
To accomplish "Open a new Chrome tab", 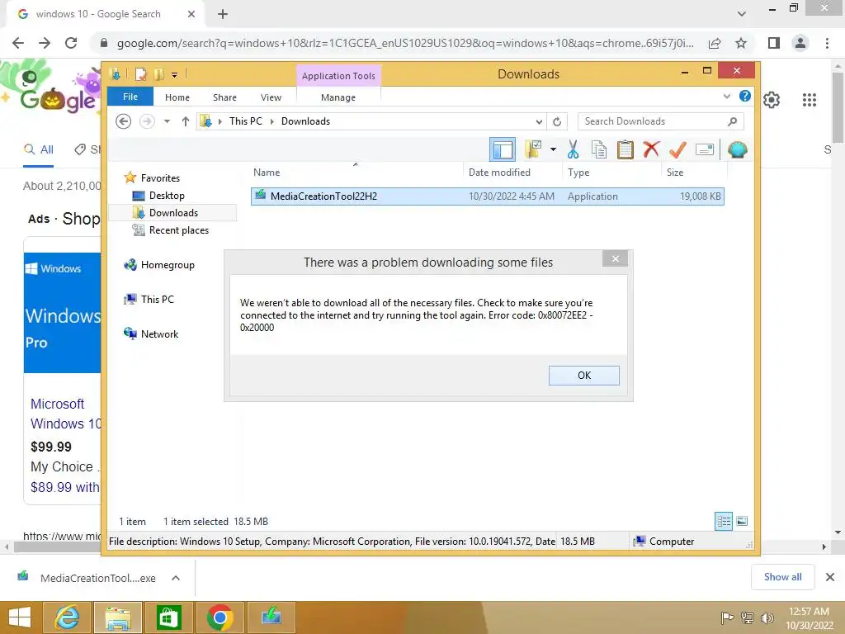I will (x=223, y=14).
